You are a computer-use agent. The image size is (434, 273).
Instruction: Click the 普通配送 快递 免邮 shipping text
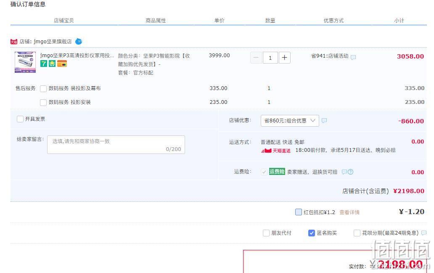click(282, 142)
